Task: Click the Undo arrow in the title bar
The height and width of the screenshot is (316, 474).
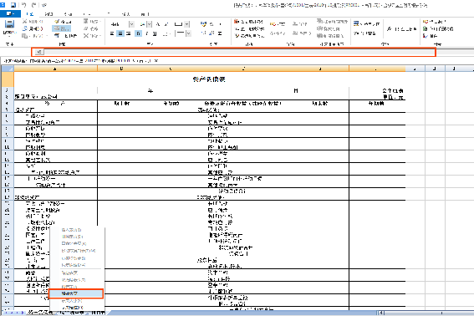Action: coord(24,5)
